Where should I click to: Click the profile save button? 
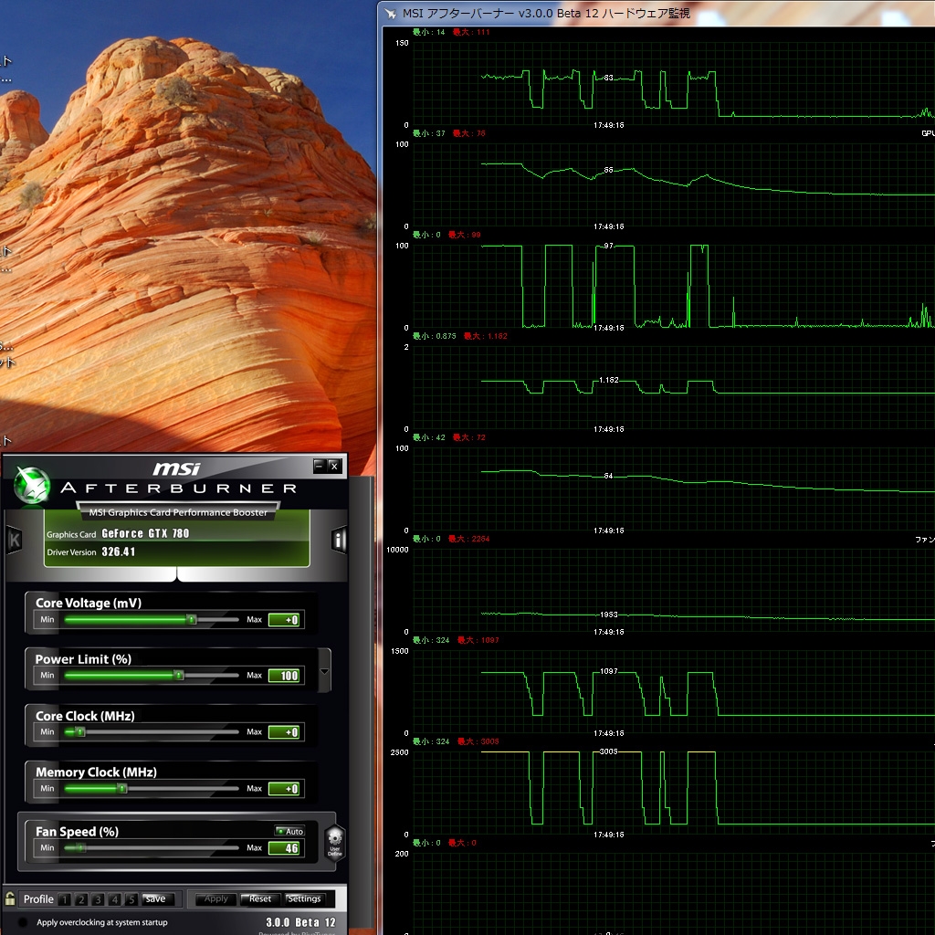pyautogui.click(x=155, y=898)
